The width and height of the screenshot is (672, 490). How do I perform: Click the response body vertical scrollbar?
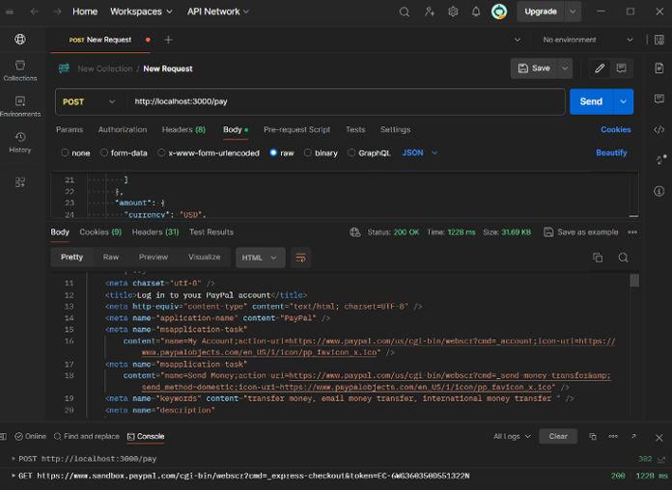[634, 281]
